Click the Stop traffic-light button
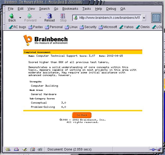The image size is (165, 155). click(x=63, y=17)
